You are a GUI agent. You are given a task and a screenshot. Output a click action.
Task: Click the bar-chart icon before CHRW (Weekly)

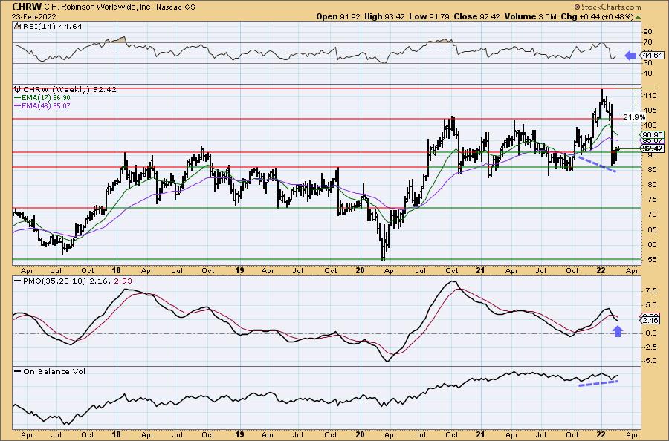click(18, 90)
